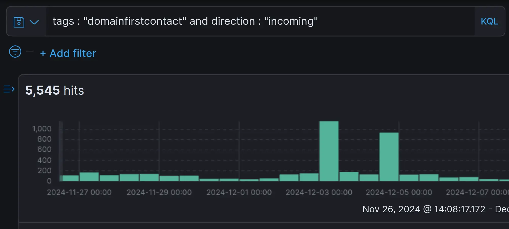This screenshot has height=229, width=509.
Task: Click the 2024-12-05 00:00 axis label
Action: pyautogui.click(x=399, y=192)
